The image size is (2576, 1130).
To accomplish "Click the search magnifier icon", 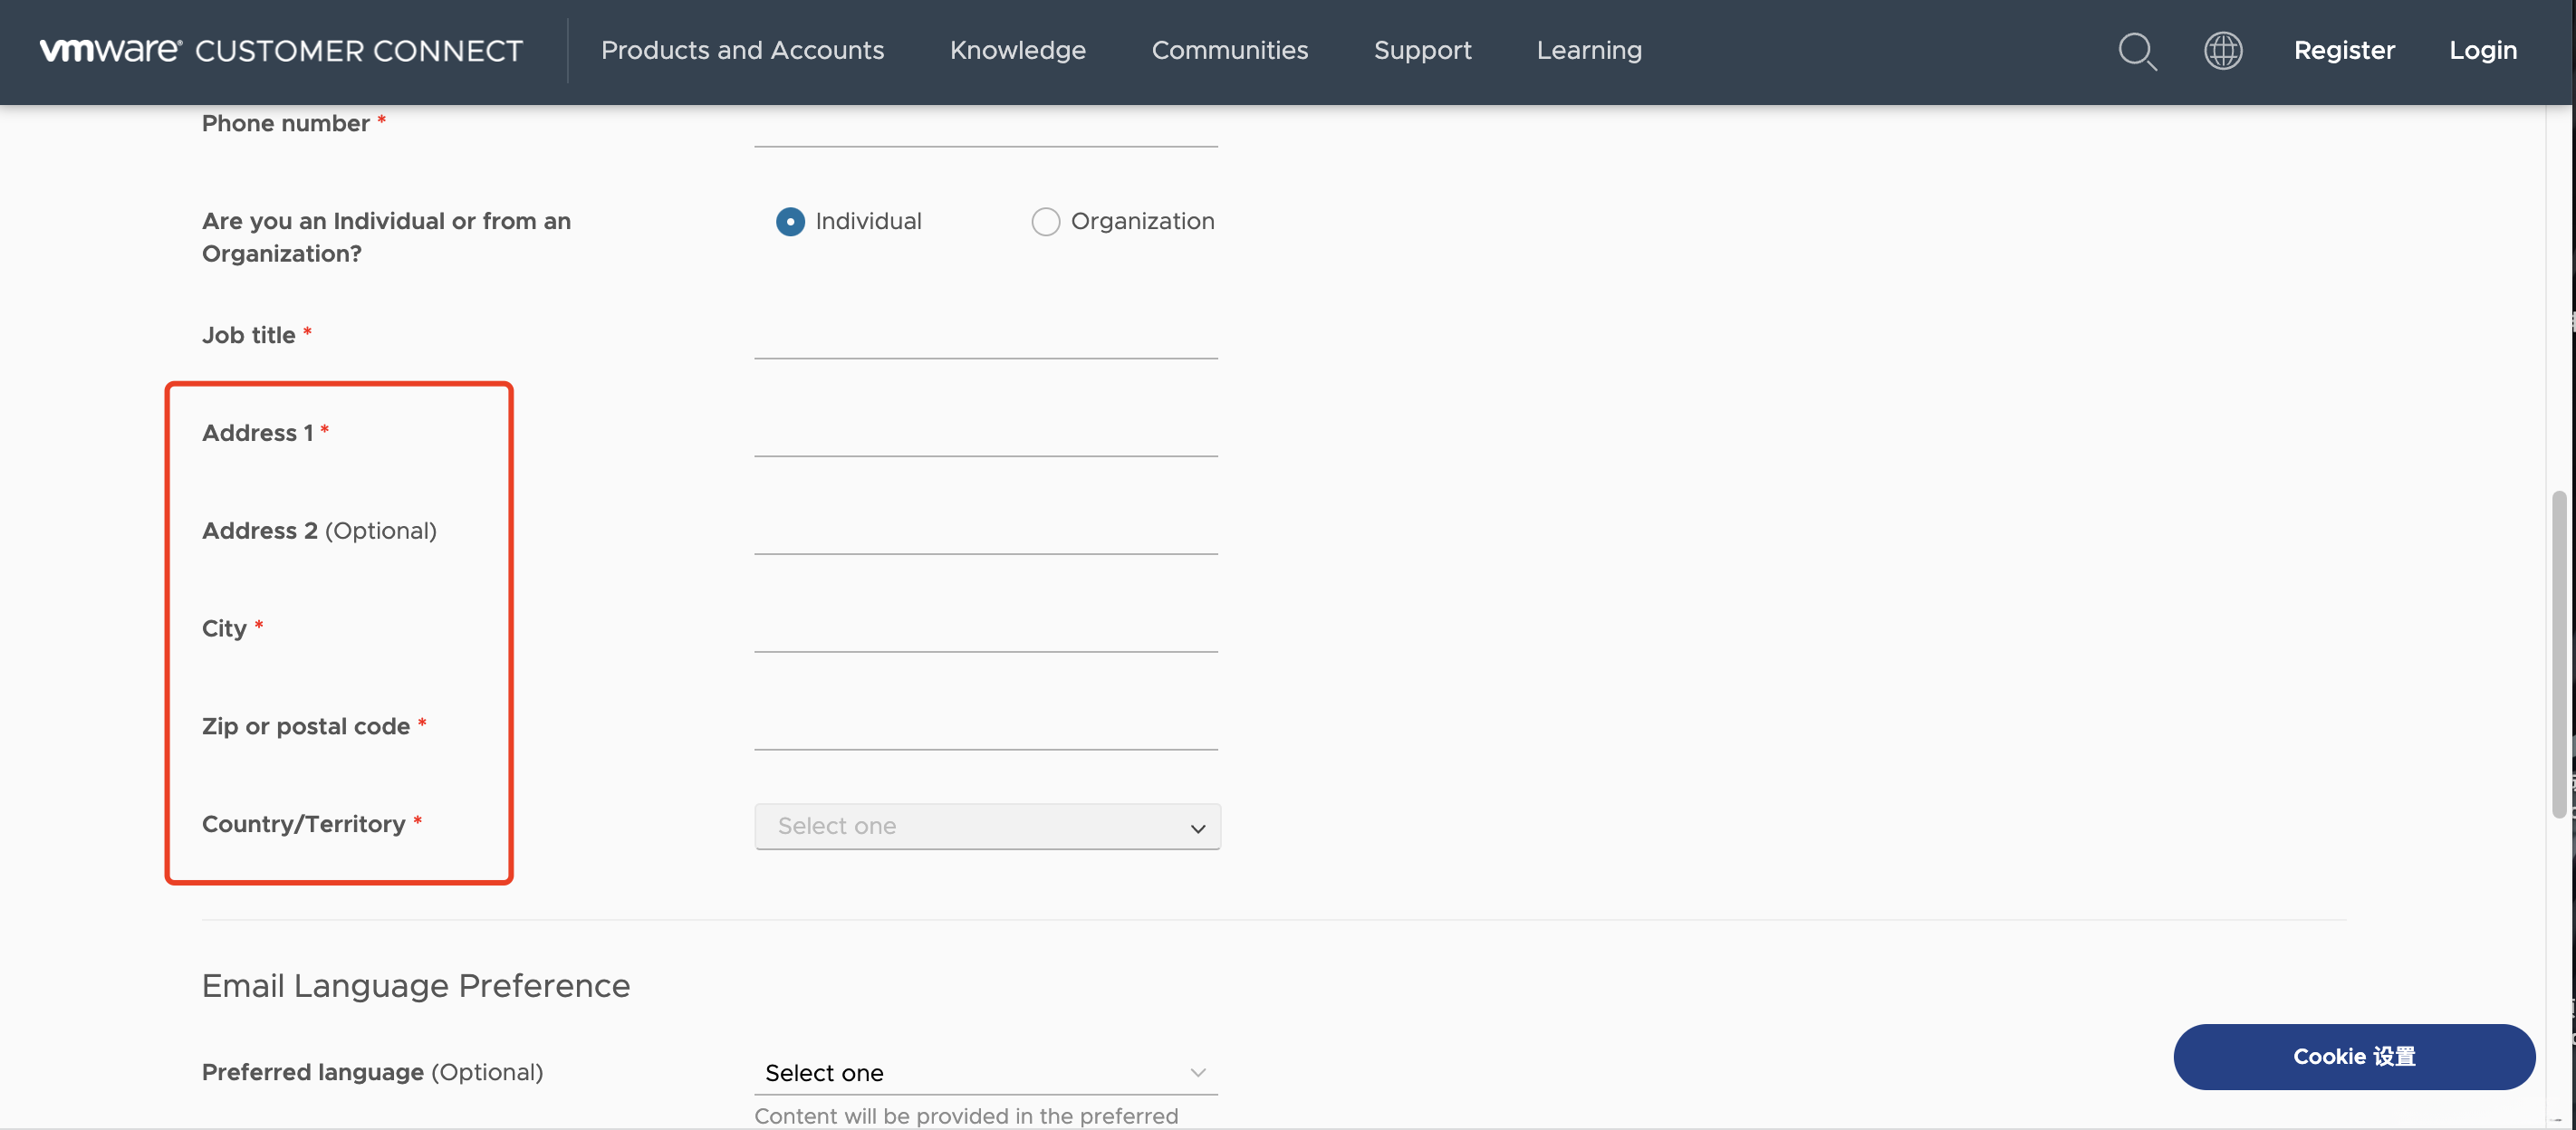I will [x=2136, y=51].
